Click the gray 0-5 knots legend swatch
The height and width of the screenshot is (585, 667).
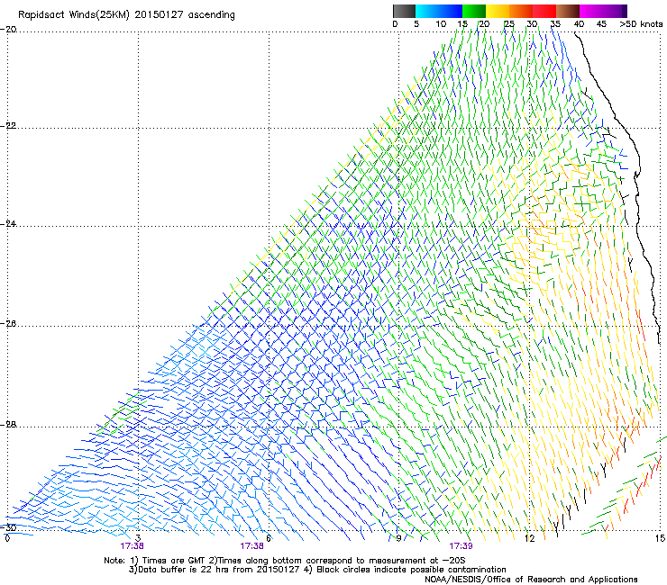coord(404,11)
